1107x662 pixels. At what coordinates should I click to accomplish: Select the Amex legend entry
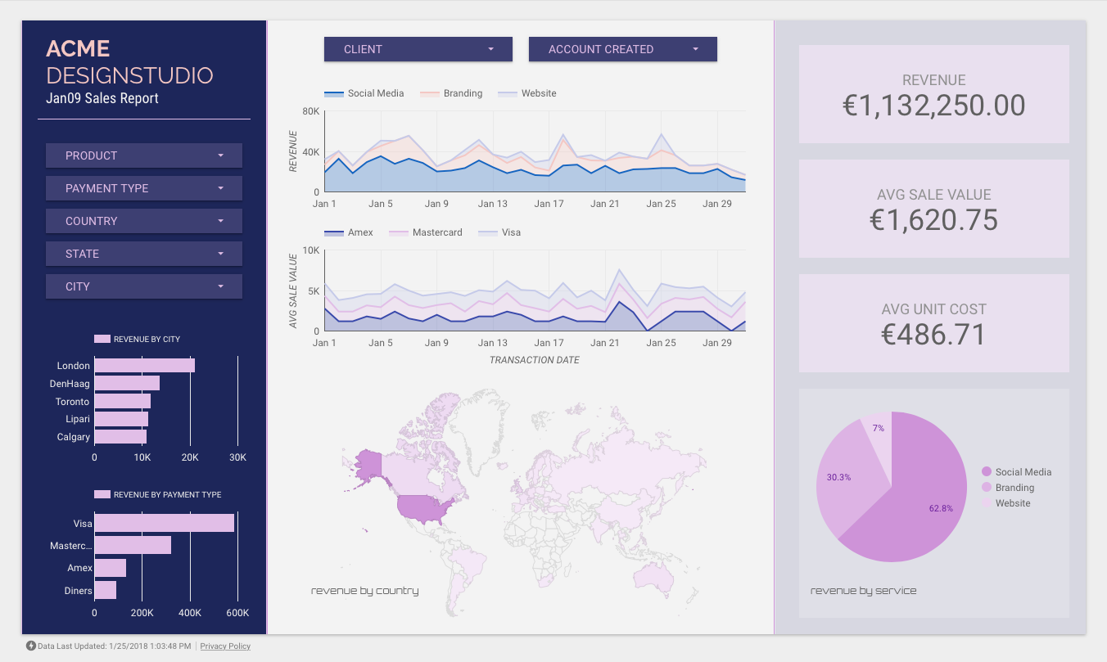point(349,232)
